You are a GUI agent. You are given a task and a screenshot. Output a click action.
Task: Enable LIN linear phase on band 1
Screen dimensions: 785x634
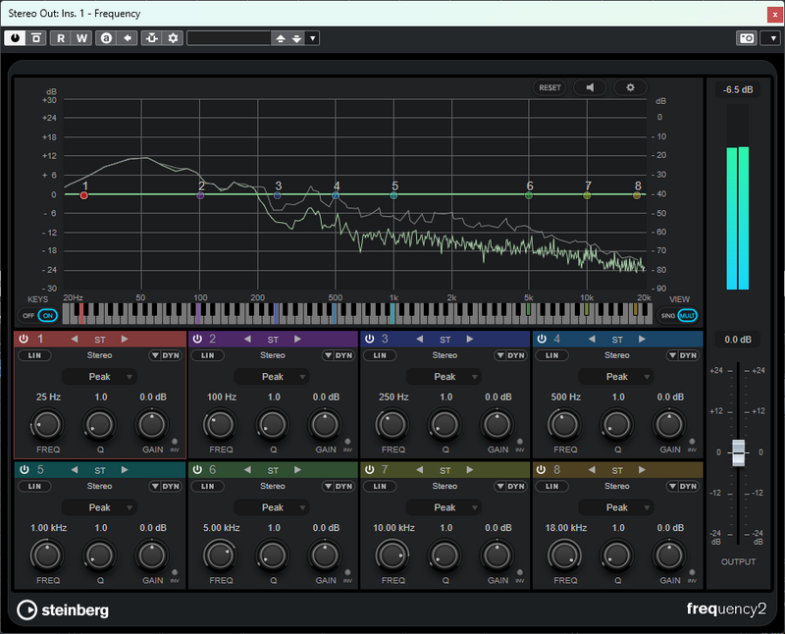[x=34, y=355]
